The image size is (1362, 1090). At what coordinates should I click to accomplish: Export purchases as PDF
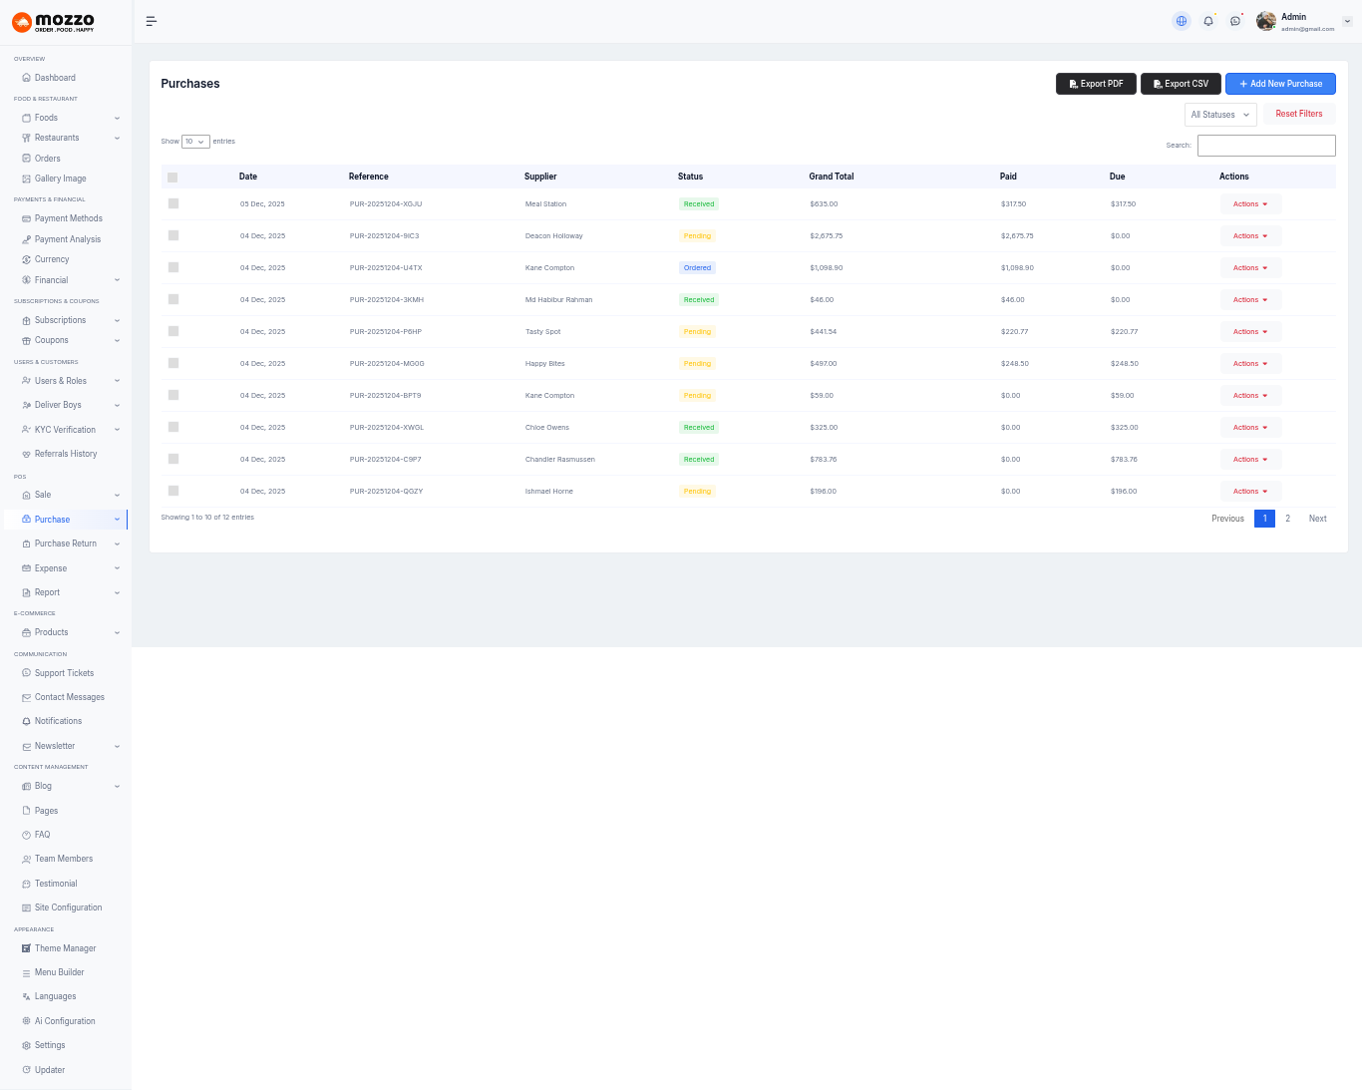coord(1096,84)
